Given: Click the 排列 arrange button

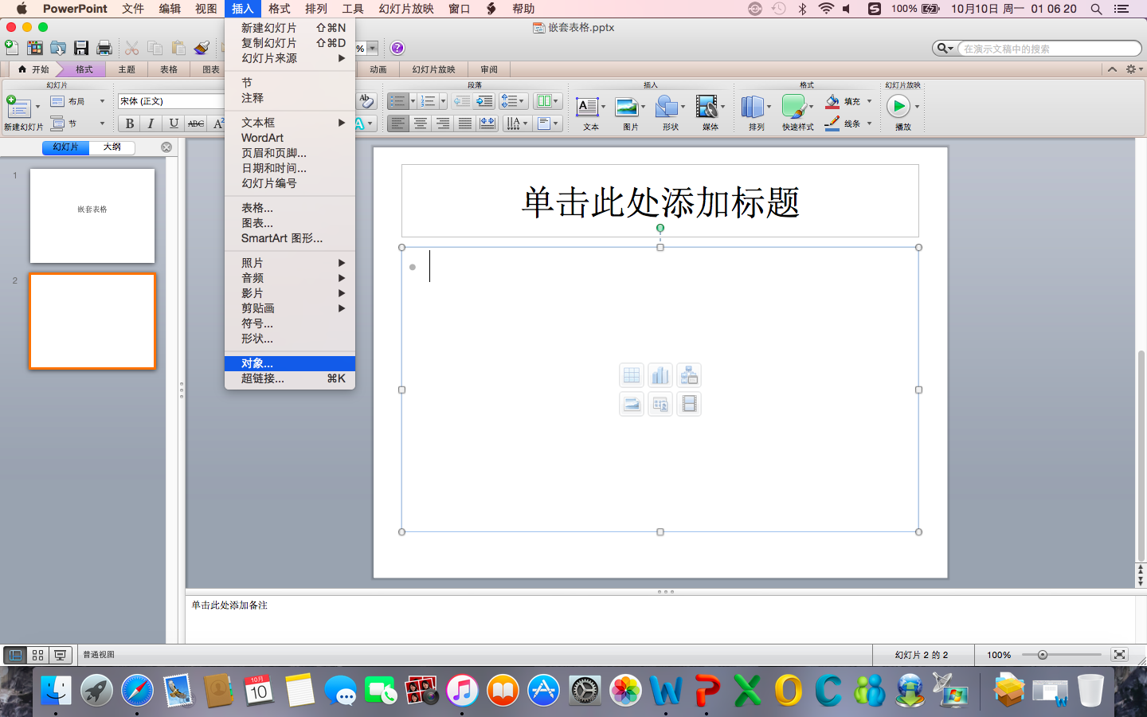Looking at the screenshot, I should tap(756, 112).
